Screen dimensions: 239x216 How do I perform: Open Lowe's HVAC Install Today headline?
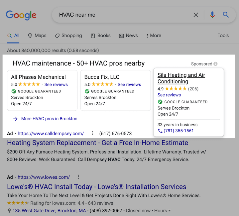coord(97,187)
